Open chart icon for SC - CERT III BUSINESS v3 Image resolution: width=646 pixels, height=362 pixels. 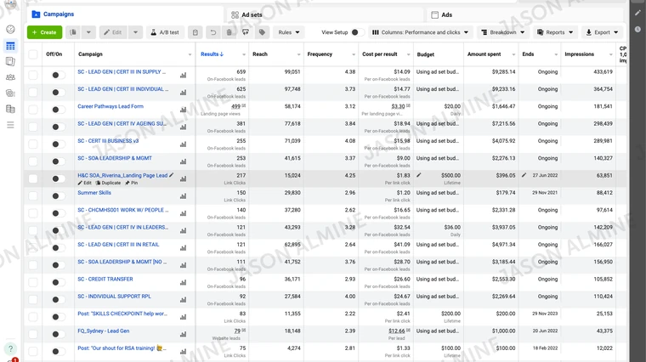(x=183, y=144)
